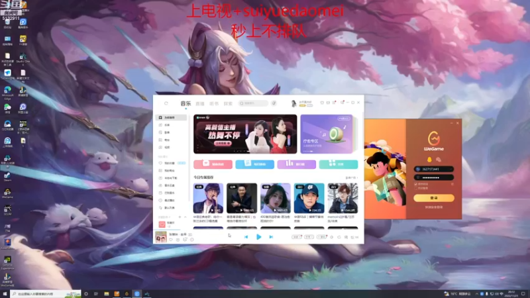Switch to the 探索 tab
This screenshot has height=298, width=530.
228,104
